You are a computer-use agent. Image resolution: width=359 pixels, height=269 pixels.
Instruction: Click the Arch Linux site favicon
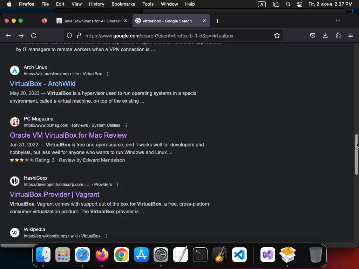15,70
